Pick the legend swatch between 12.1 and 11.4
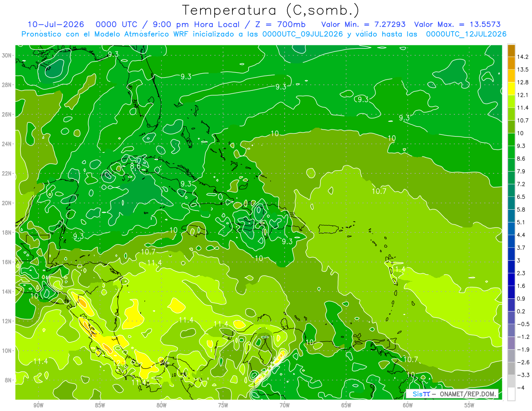 coord(511,102)
